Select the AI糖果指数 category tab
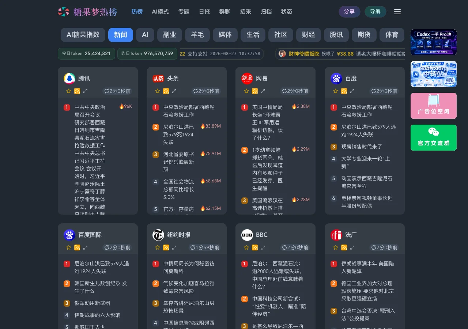 click(83, 35)
